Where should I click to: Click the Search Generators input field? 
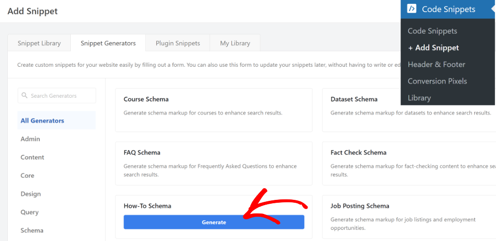tap(57, 95)
